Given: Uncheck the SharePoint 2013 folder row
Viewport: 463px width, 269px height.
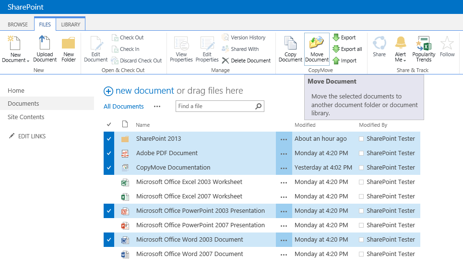Looking at the screenshot, I should (x=109, y=139).
